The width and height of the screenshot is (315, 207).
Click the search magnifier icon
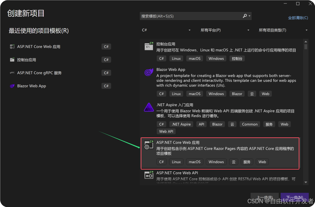(245, 16)
